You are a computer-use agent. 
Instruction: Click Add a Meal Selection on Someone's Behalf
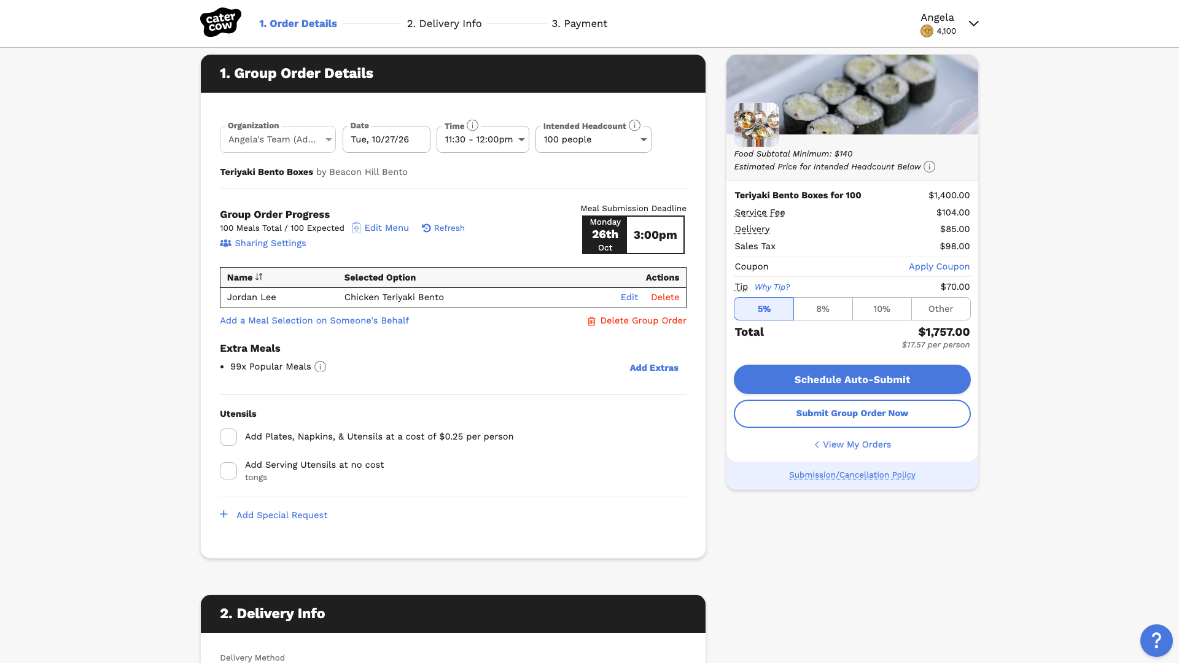314,320
